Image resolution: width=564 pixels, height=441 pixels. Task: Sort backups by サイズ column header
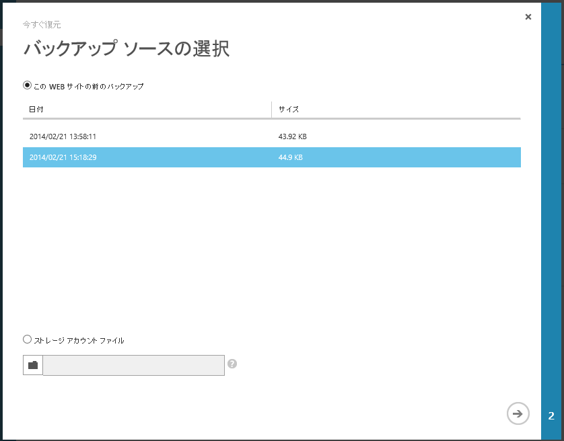289,109
